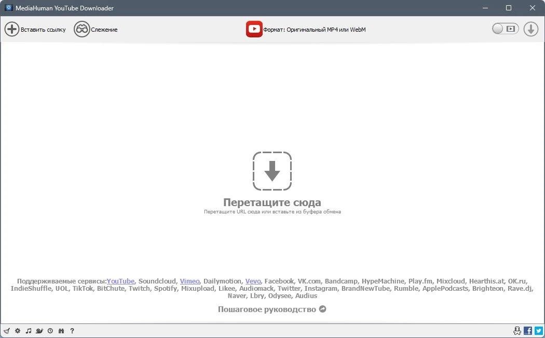Open the Формат: Оригинальный MP4 или WebM selector
Screen dimensions: 545x338
[314, 30]
